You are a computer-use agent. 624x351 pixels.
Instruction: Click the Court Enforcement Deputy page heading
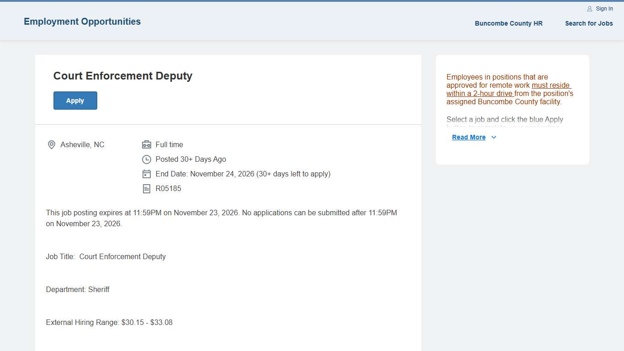pos(123,76)
